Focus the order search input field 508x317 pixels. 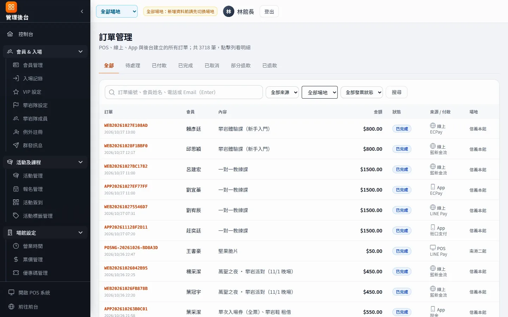(184, 92)
